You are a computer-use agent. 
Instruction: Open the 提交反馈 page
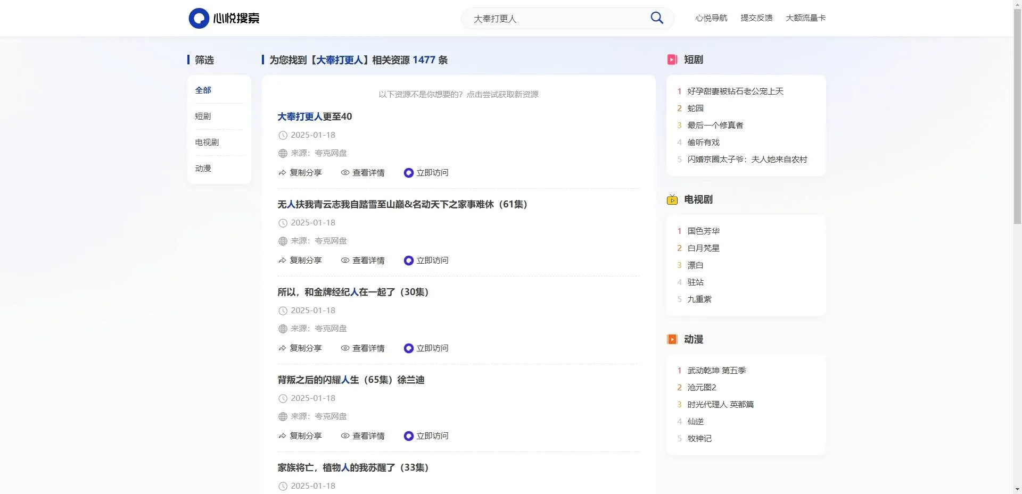click(x=756, y=18)
